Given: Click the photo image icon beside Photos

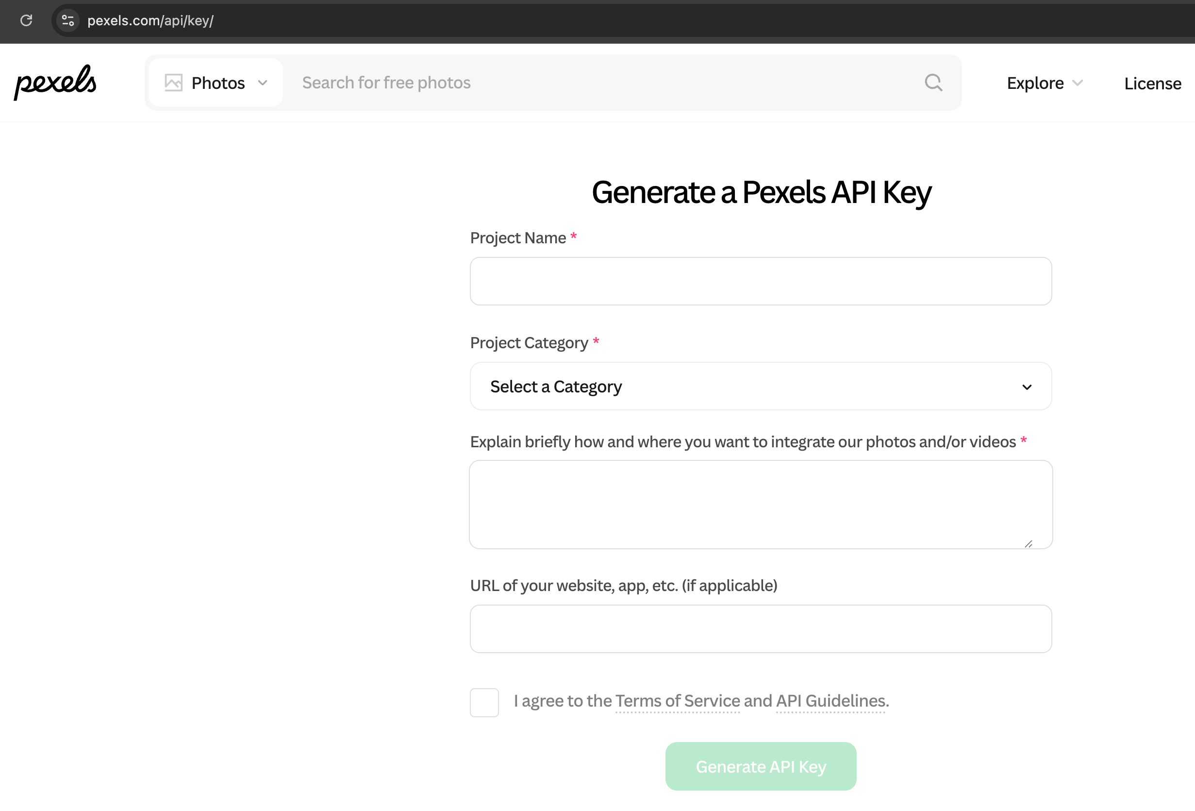Looking at the screenshot, I should (173, 83).
